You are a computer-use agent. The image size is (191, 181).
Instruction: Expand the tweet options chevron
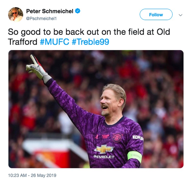tap(181, 15)
